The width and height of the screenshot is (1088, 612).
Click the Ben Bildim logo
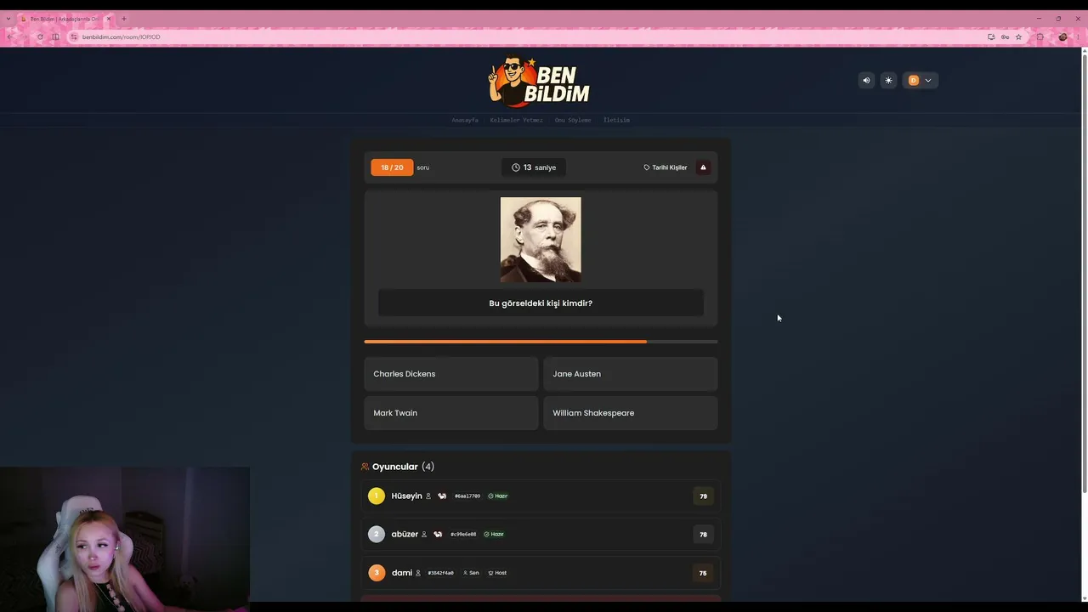pyautogui.click(x=539, y=82)
